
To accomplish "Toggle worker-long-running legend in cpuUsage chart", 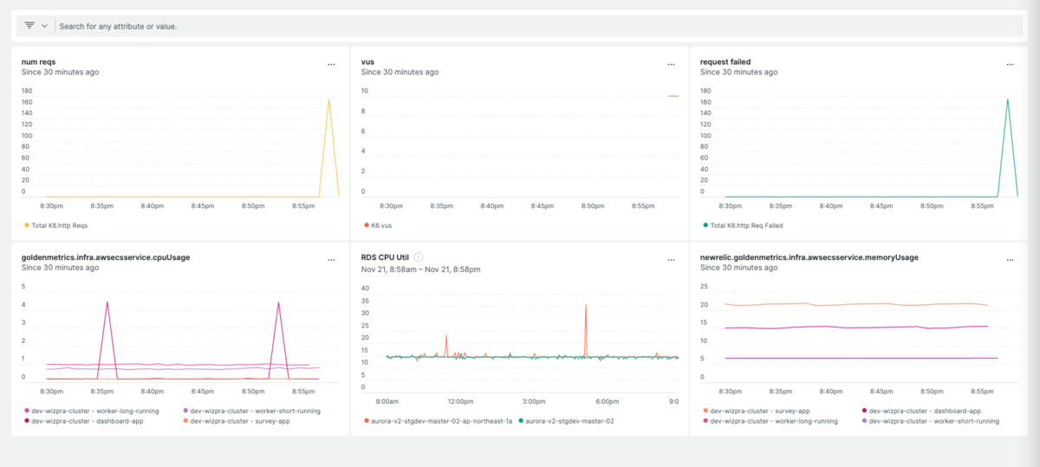I will 94,411.
